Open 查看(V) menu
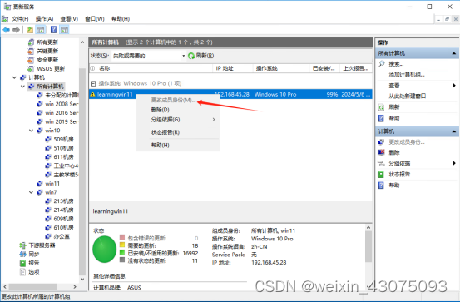The image size is (460, 302). tap(69, 19)
